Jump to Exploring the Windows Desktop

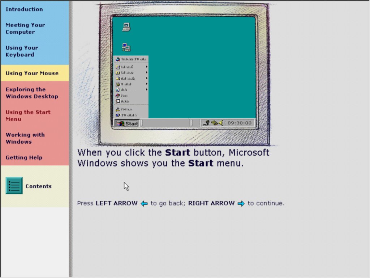(31, 93)
